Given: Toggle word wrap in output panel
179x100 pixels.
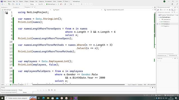Looking at the screenshot, I should click(52, 90).
